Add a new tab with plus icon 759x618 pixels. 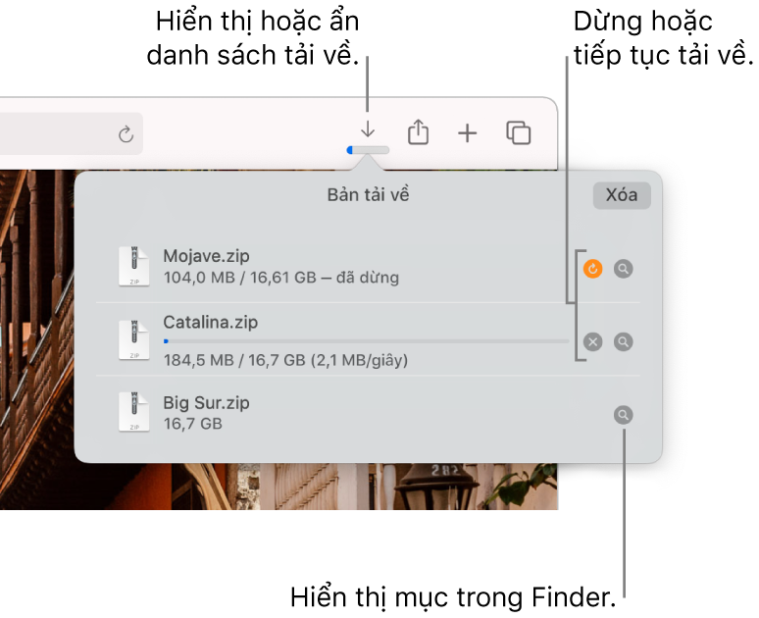click(x=468, y=133)
